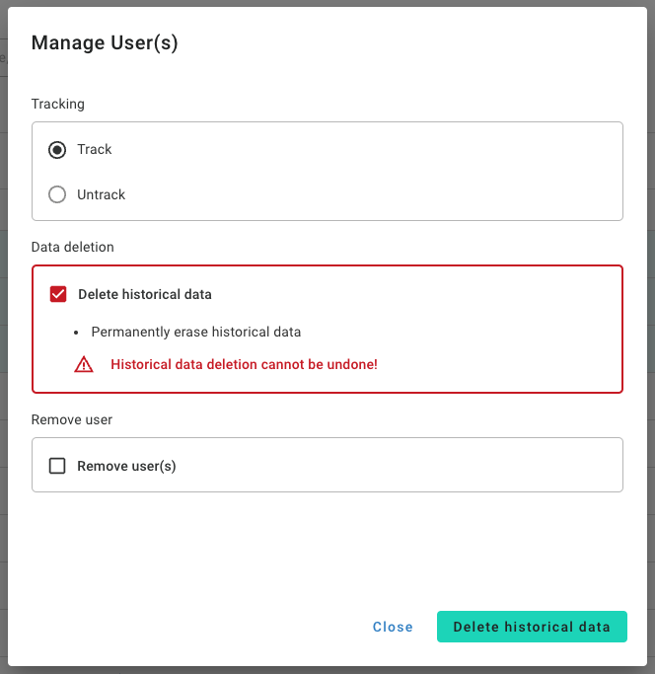
Task: Click the Manage User(s) dialog title
Action: point(105,42)
